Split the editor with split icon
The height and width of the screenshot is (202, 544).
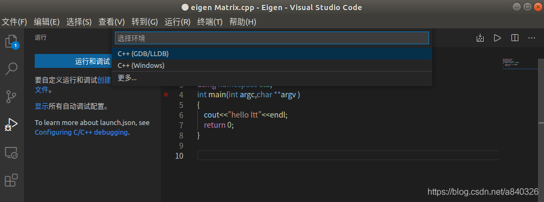coord(515,38)
